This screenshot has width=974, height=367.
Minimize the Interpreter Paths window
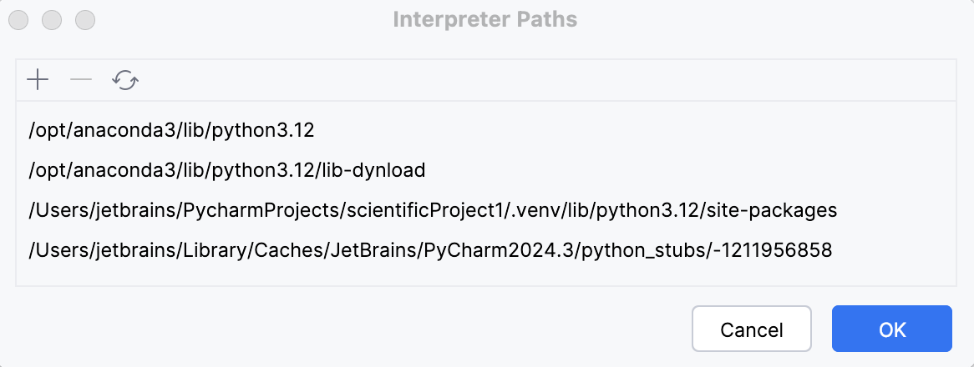(x=52, y=18)
